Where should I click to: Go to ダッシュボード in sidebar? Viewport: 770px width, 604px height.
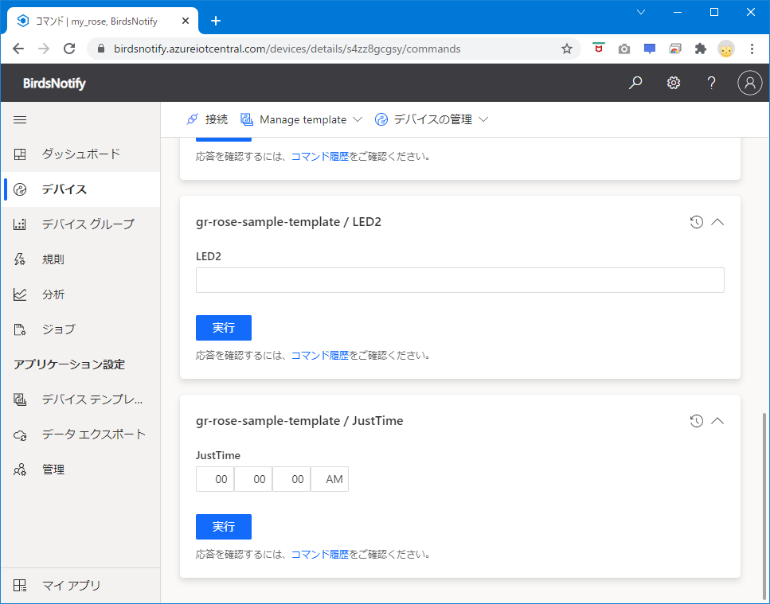[x=80, y=154]
